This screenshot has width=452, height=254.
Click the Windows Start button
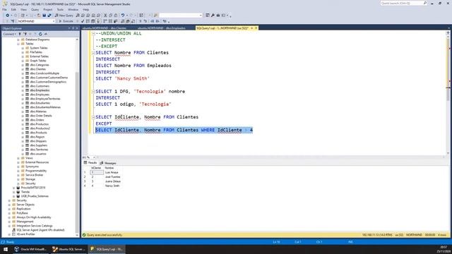coord(6,249)
